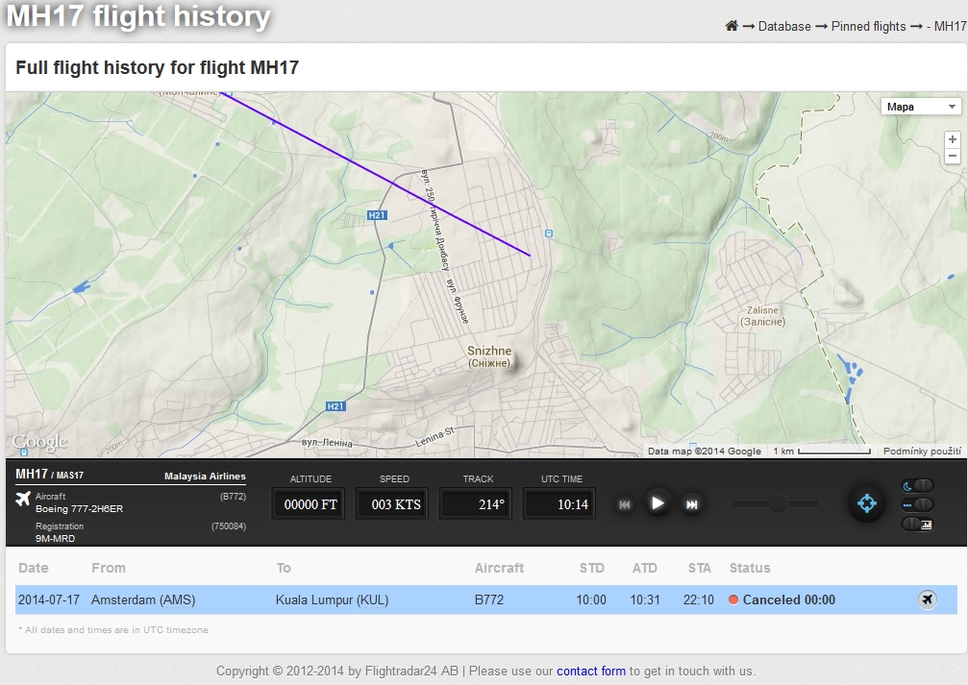
Task: Click the STD value 10:00
Action: [591, 599]
